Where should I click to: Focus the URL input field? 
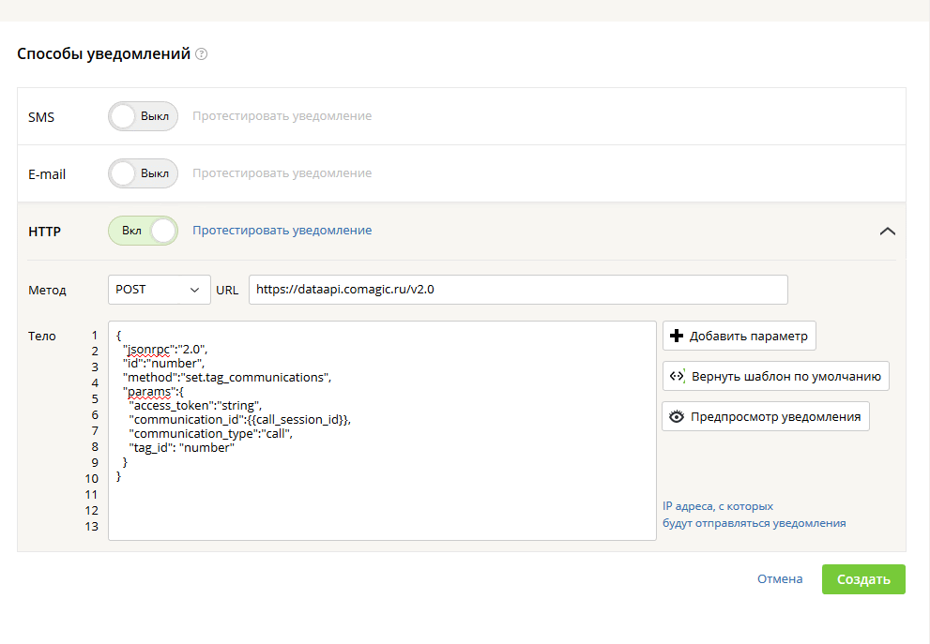[x=518, y=290]
